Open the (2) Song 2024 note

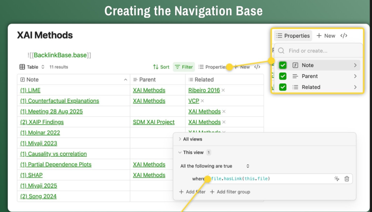click(39, 196)
